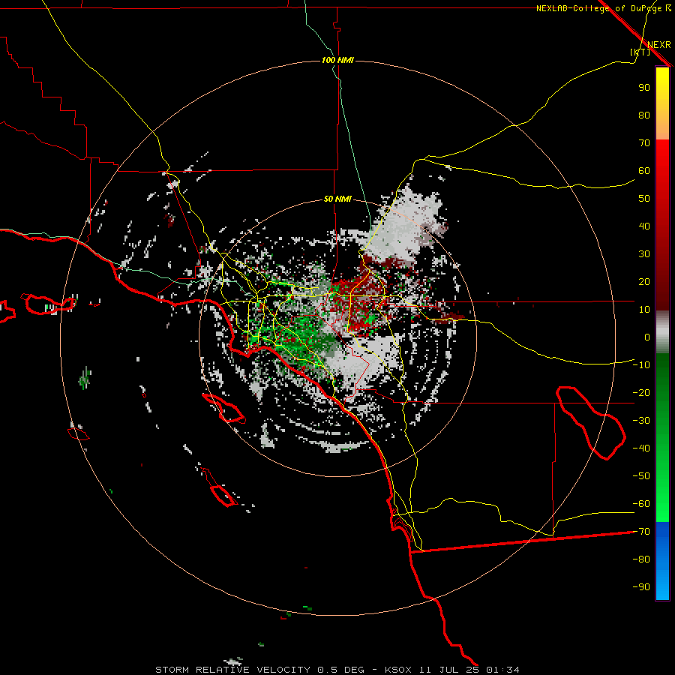Click the -30 value on velocity scale
The height and width of the screenshot is (675, 675).
(641, 421)
